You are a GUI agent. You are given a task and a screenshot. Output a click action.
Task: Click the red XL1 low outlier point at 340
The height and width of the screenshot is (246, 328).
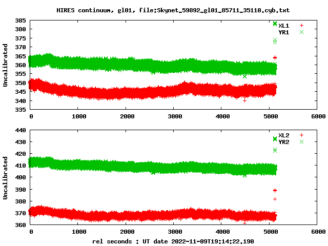pos(244,100)
